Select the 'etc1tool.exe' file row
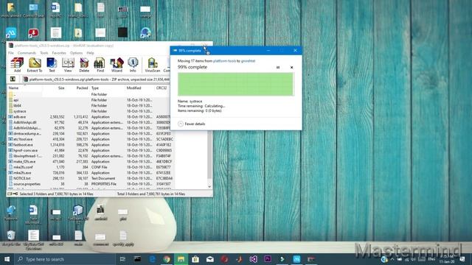This screenshot has height=265, width=472. pyautogui.click(x=90, y=139)
